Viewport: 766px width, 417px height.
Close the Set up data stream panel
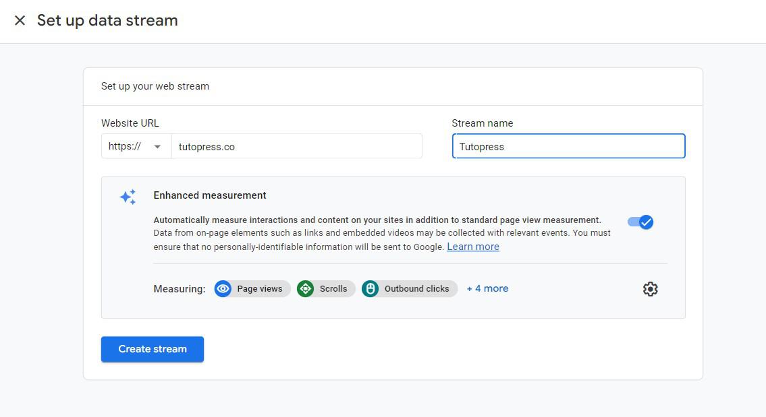click(20, 20)
